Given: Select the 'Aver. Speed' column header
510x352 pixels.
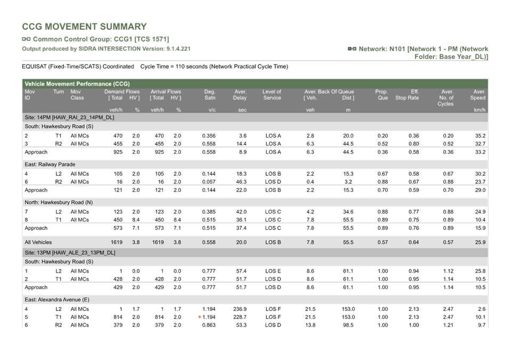Looking at the screenshot, I should [478, 95].
